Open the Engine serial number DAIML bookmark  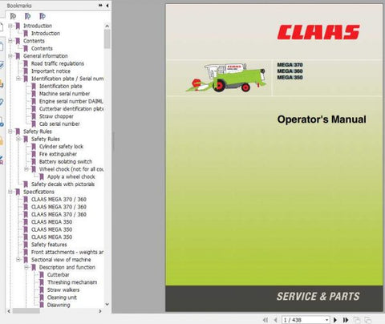pos(71,101)
